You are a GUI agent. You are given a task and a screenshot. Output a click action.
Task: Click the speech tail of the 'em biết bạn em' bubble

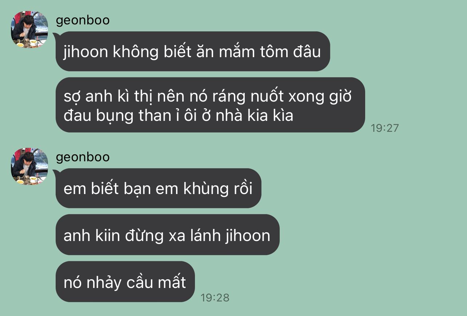click(57, 170)
